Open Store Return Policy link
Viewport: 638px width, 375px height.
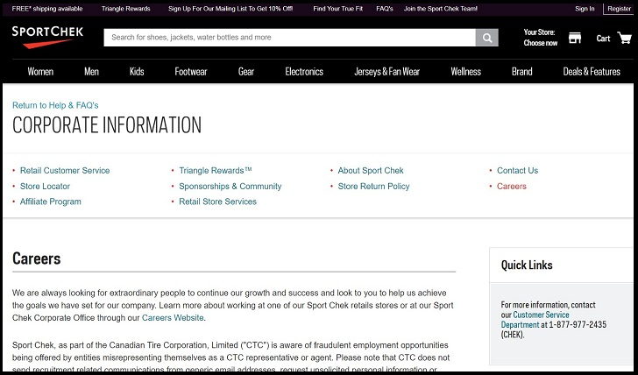click(373, 187)
